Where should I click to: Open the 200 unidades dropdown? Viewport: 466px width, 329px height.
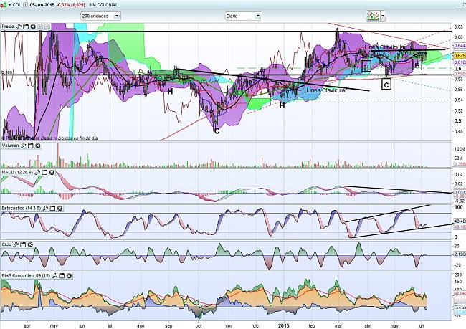100,16
